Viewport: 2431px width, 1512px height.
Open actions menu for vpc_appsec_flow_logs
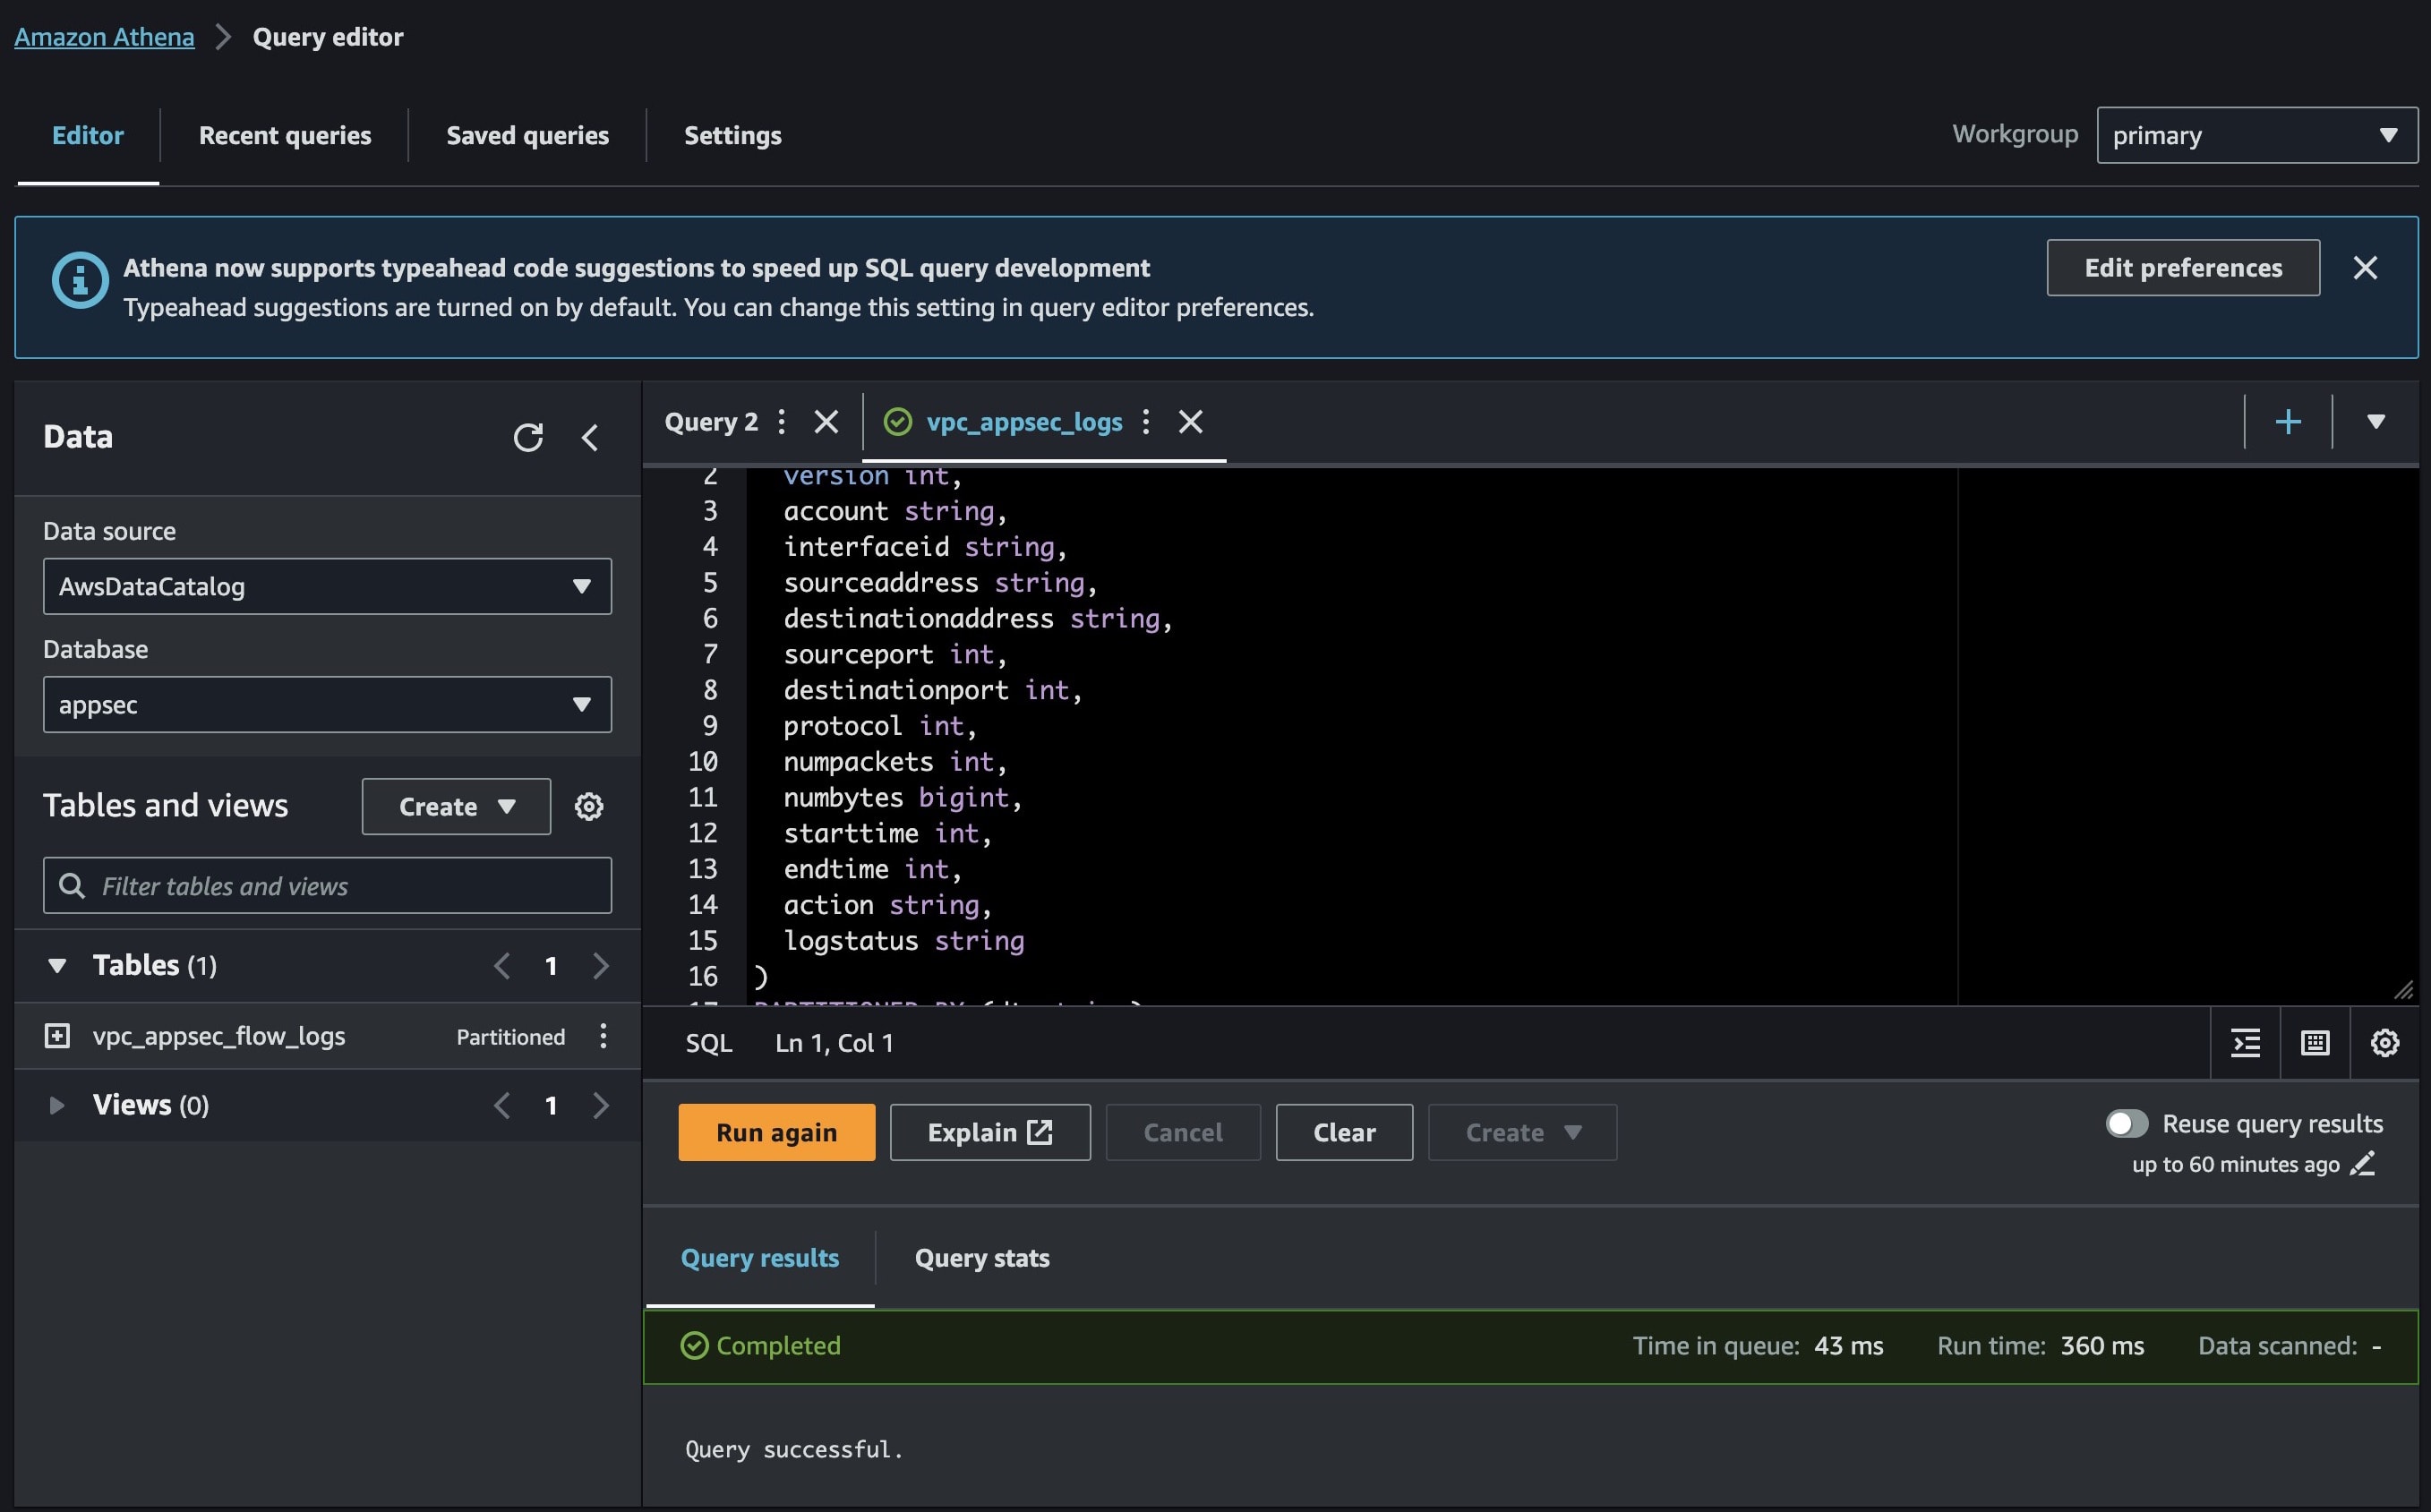pyautogui.click(x=603, y=1036)
